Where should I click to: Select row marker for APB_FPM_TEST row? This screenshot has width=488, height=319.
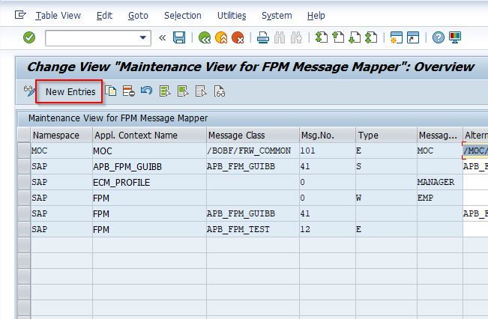(24, 229)
